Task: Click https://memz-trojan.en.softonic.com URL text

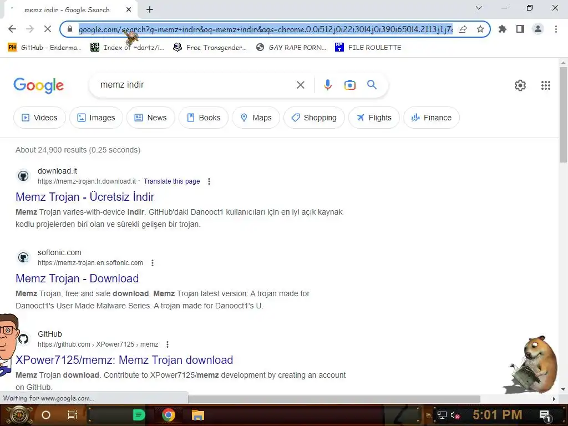Action: (x=90, y=263)
